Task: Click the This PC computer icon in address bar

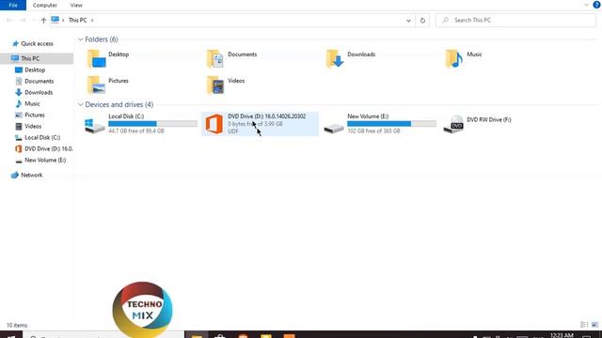Action: (55, 20)
